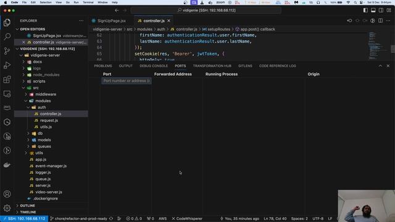
Task: Click CodeWhisperer status bar item
Action: point(187,219)
